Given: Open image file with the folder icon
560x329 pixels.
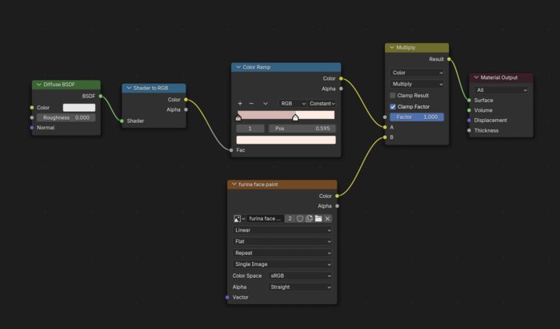Looking at the screenshot, I should click(x=318, y=219).
